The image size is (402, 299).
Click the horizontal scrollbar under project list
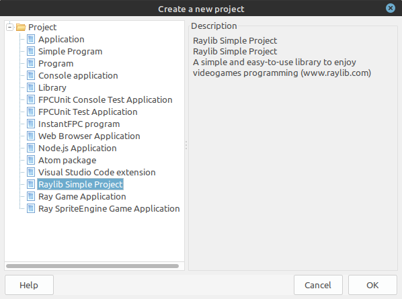point(92,266)
